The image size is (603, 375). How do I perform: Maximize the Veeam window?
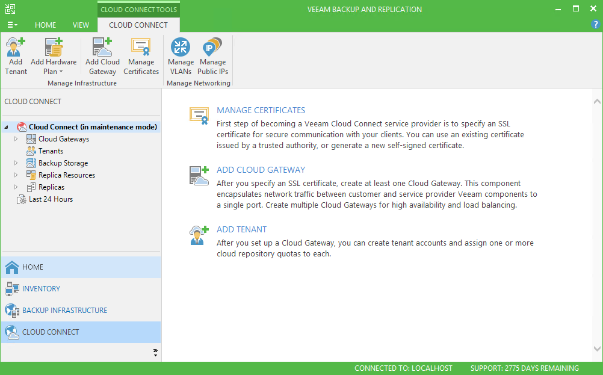pos(576,9)
